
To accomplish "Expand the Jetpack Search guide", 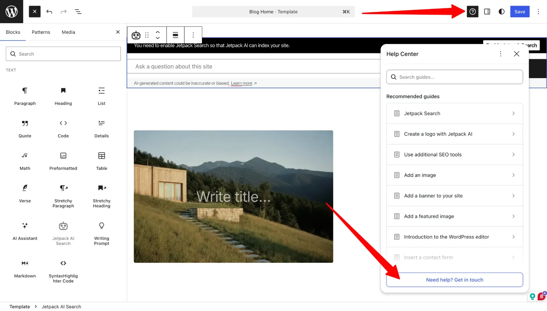I will coord(454,113).
